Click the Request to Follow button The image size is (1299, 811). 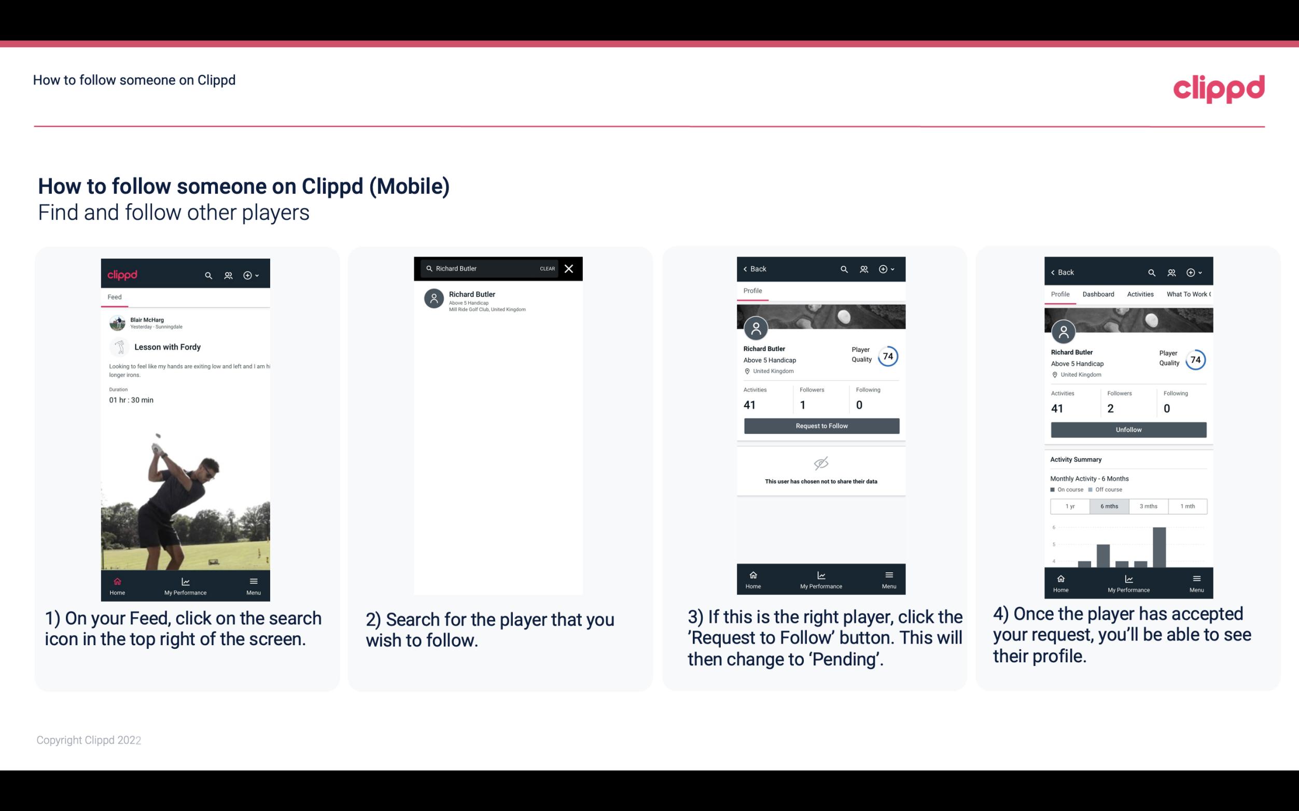(x=820, y=426)
